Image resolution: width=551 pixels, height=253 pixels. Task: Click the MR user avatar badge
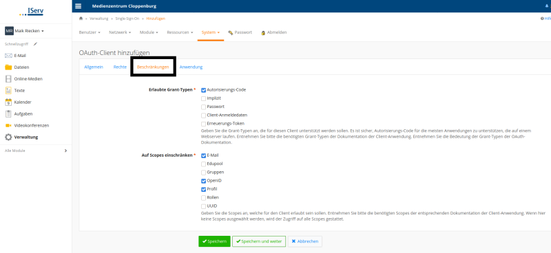[9, 31]
